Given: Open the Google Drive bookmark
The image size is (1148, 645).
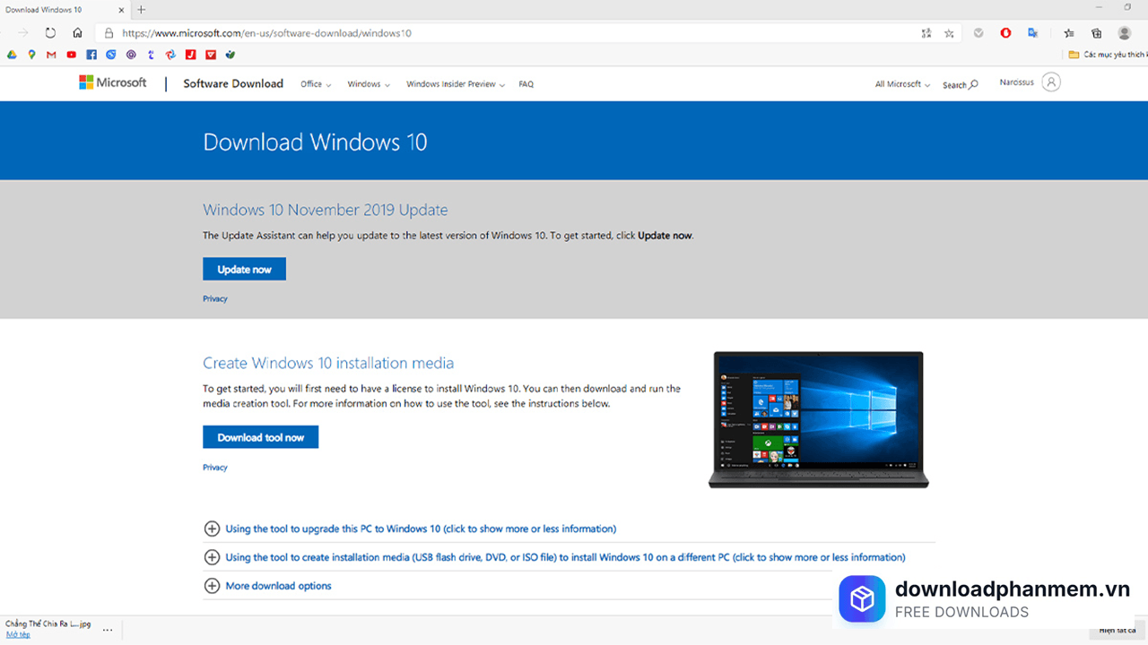Looking at the screenshot, I should [11, 54].
